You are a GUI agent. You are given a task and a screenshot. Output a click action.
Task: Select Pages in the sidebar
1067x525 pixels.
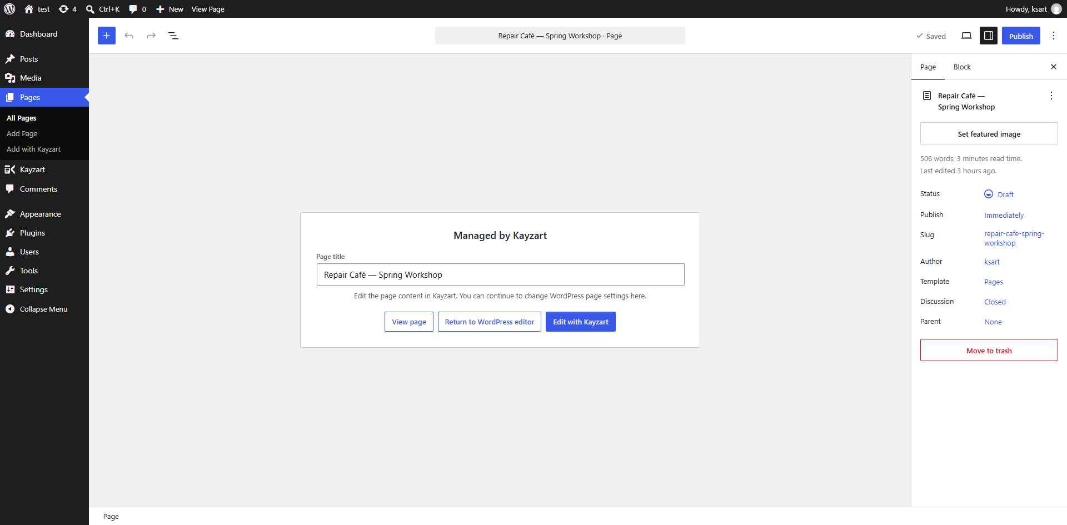(x=44, y=97)
